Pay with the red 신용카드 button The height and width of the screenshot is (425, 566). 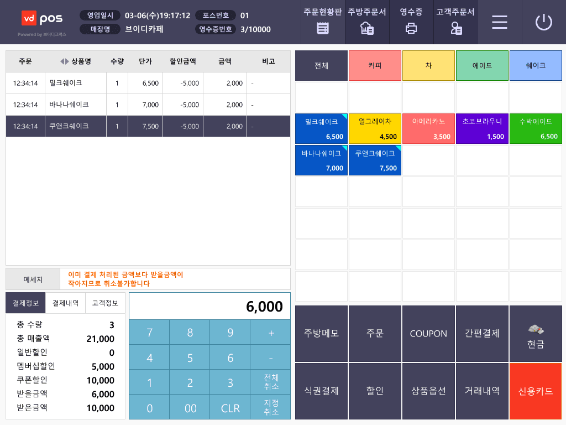(536, 391)
